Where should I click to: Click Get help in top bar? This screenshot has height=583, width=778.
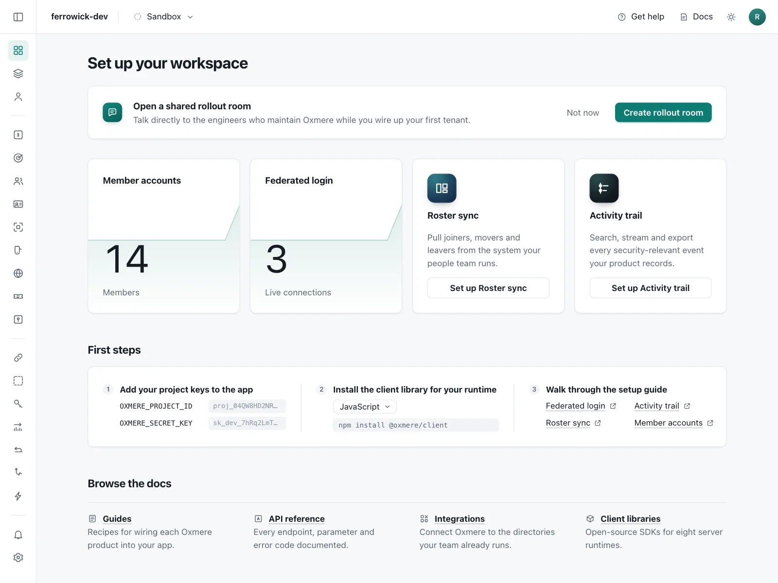[641, 17]
